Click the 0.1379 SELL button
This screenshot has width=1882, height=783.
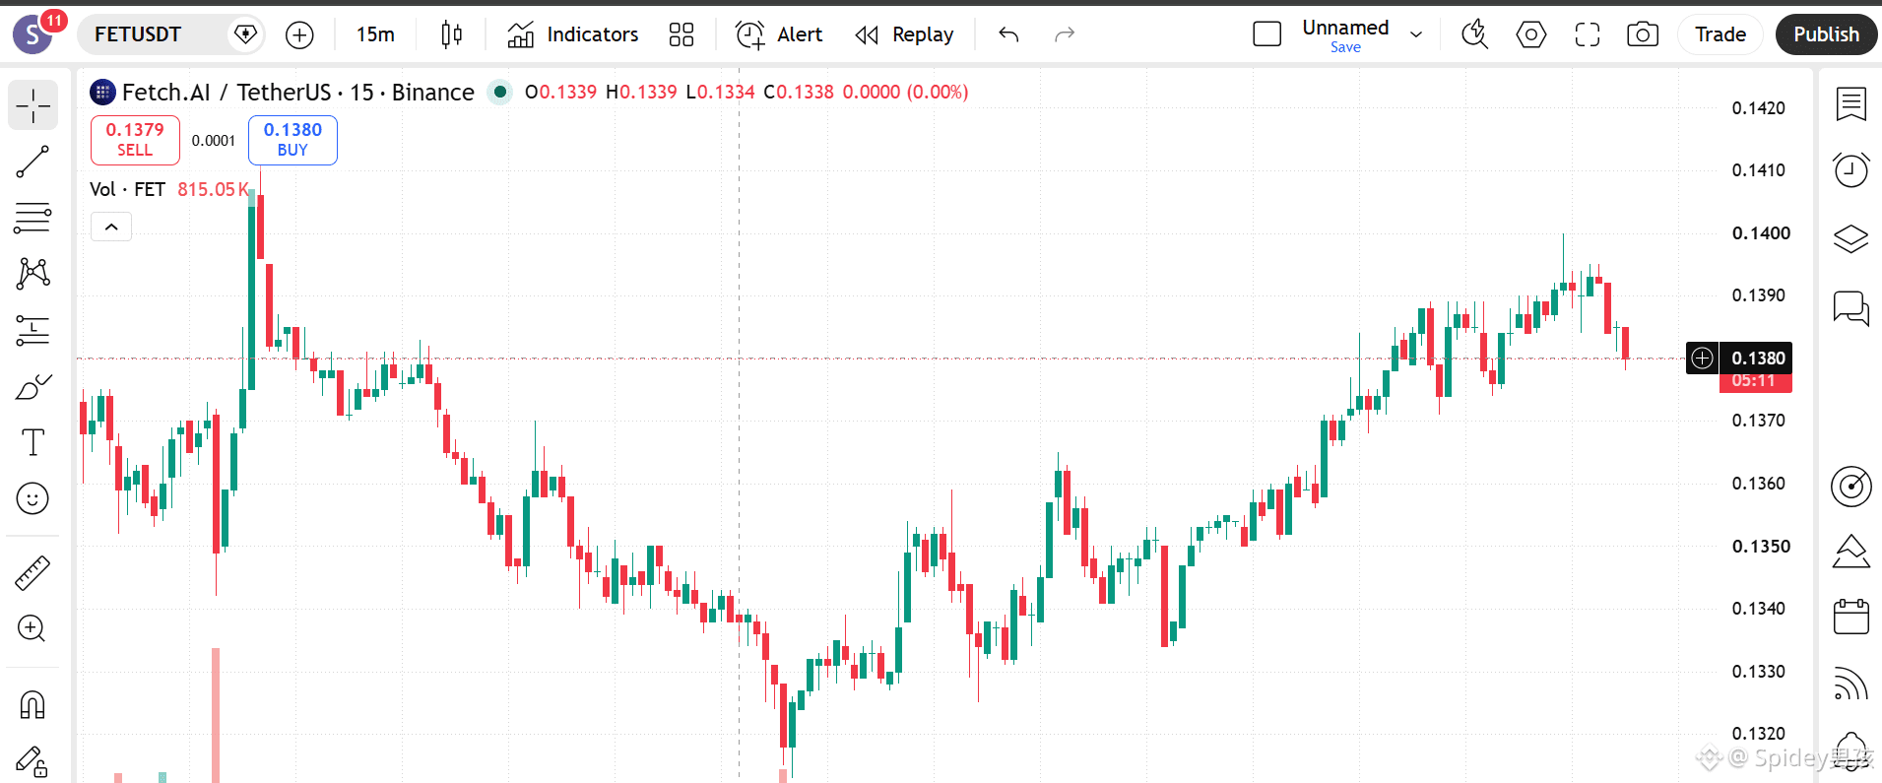tap(135, 140)
